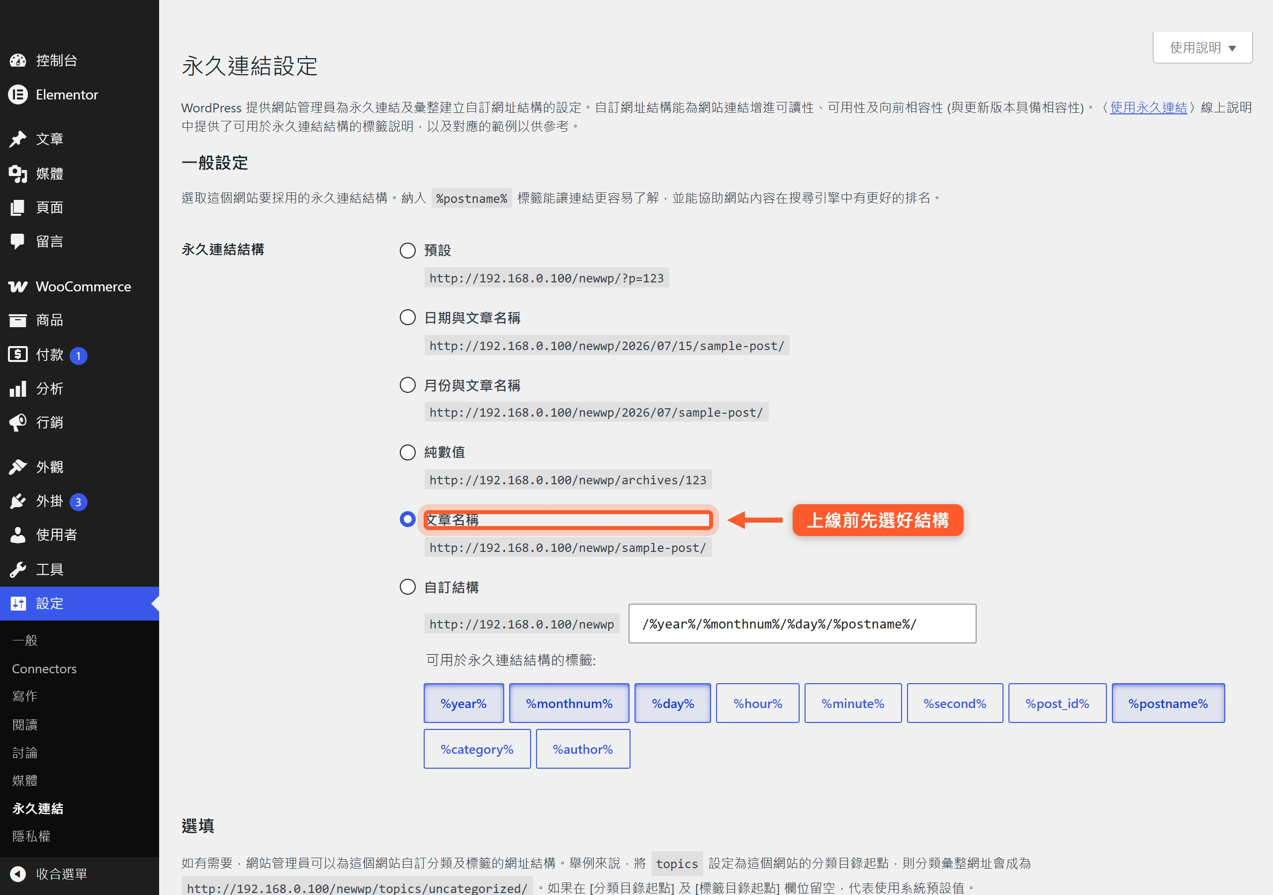Add the %author% tag
Screen dimensions: 1273x895
[583, 749]
